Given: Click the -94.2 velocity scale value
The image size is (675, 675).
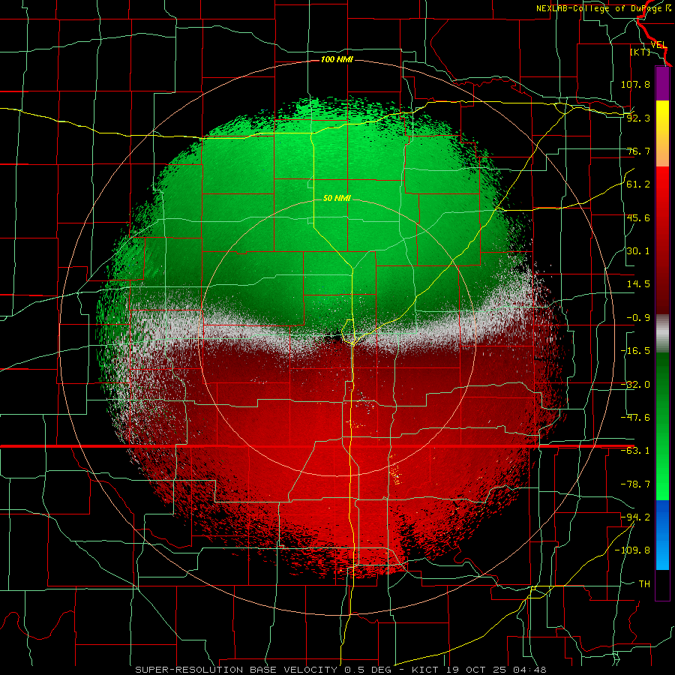Looking at the screenshot, I should click(x=635, y=517).
